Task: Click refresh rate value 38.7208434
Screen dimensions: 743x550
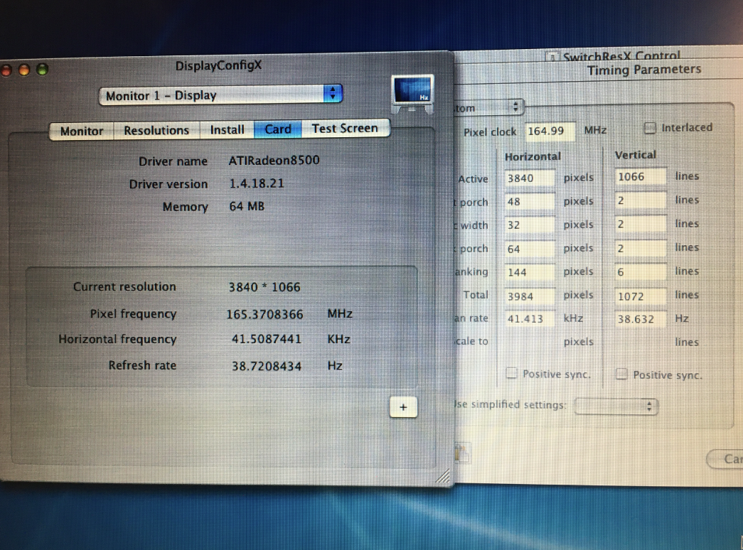Action: tap(267, 366)
